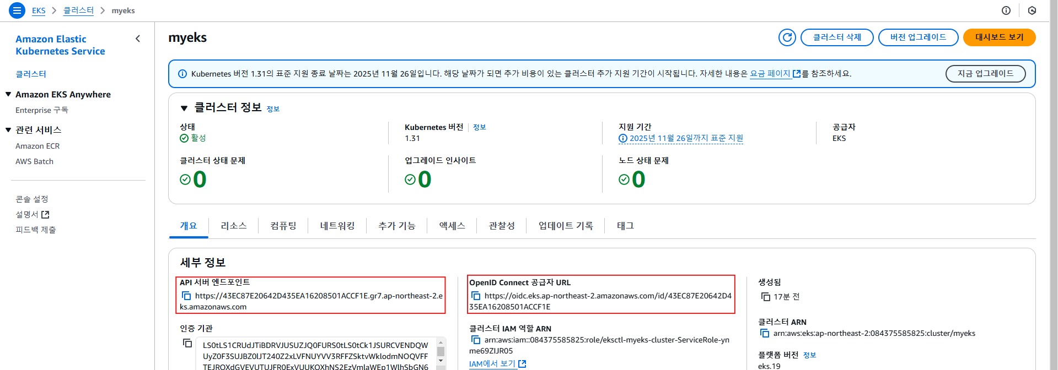Click the external link icon next to 설명서

pos(45,214)
